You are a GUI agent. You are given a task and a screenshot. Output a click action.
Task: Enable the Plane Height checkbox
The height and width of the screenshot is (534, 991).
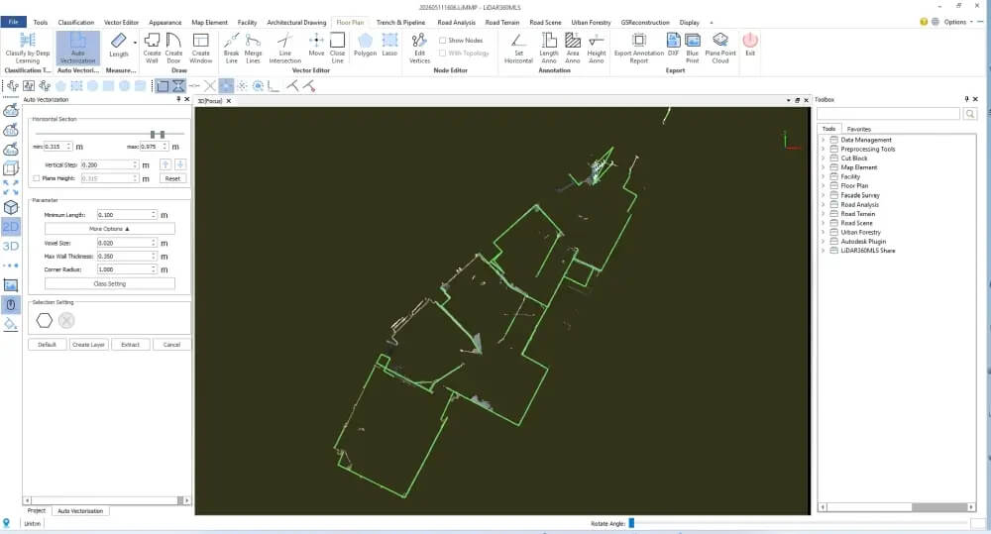[x=36, y=179]
